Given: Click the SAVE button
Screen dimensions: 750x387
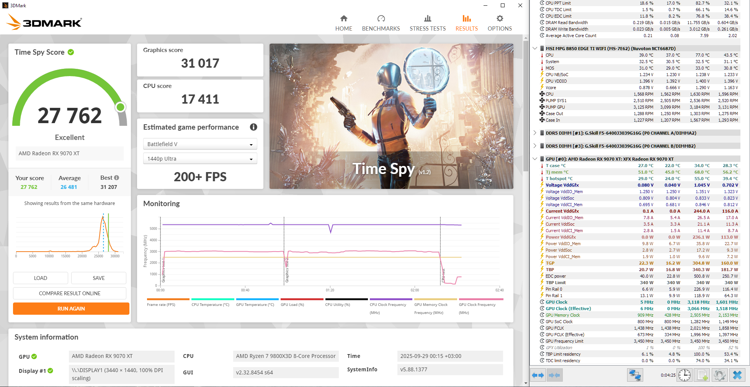Looking at the screenshot, I should point(99,278).
